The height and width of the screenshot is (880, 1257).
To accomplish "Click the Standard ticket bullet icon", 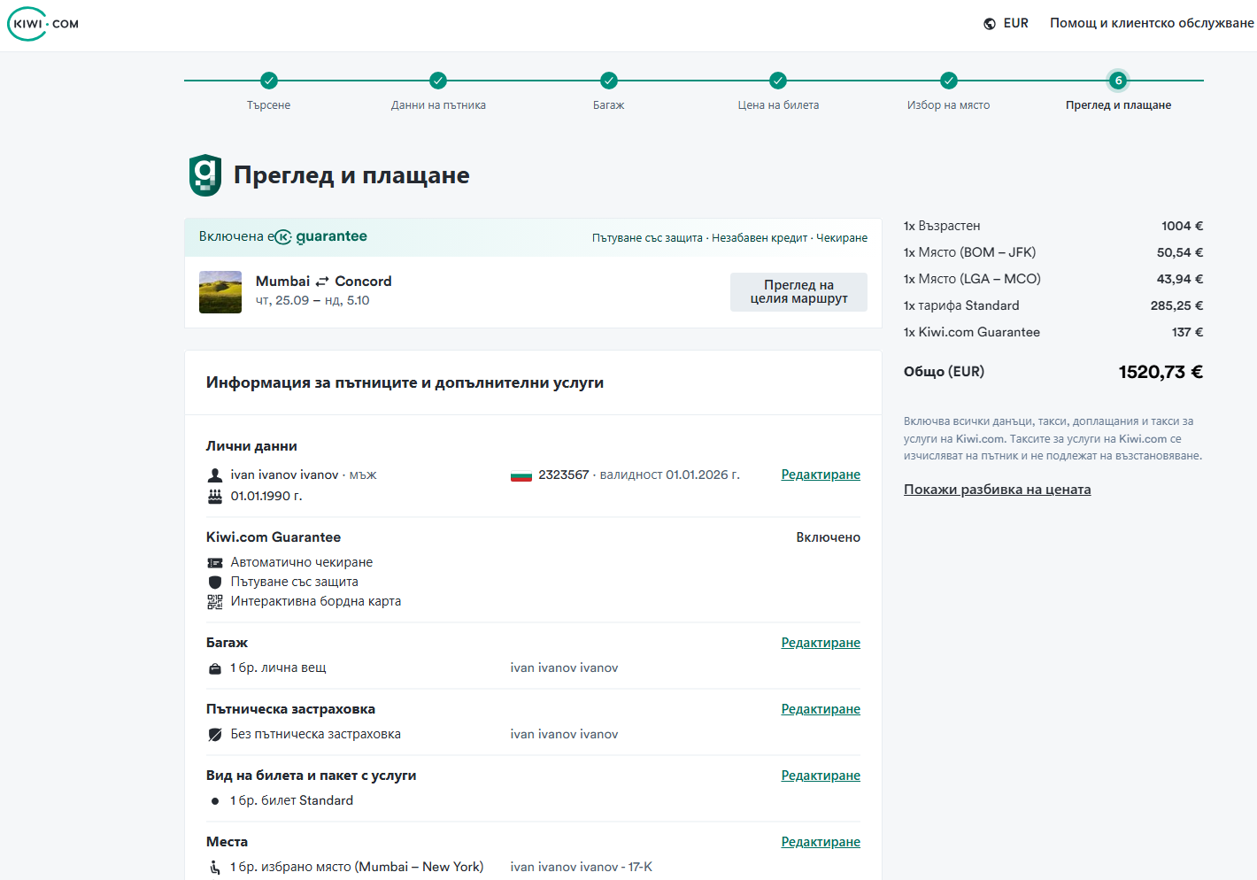I will coord(215,801).
